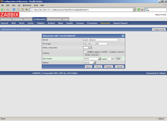
Task: Click the page icon in the address bar
Action: click(32, 10)
